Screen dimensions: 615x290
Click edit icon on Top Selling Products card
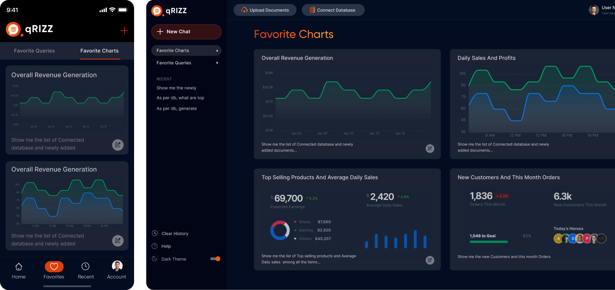click(430, 260)
